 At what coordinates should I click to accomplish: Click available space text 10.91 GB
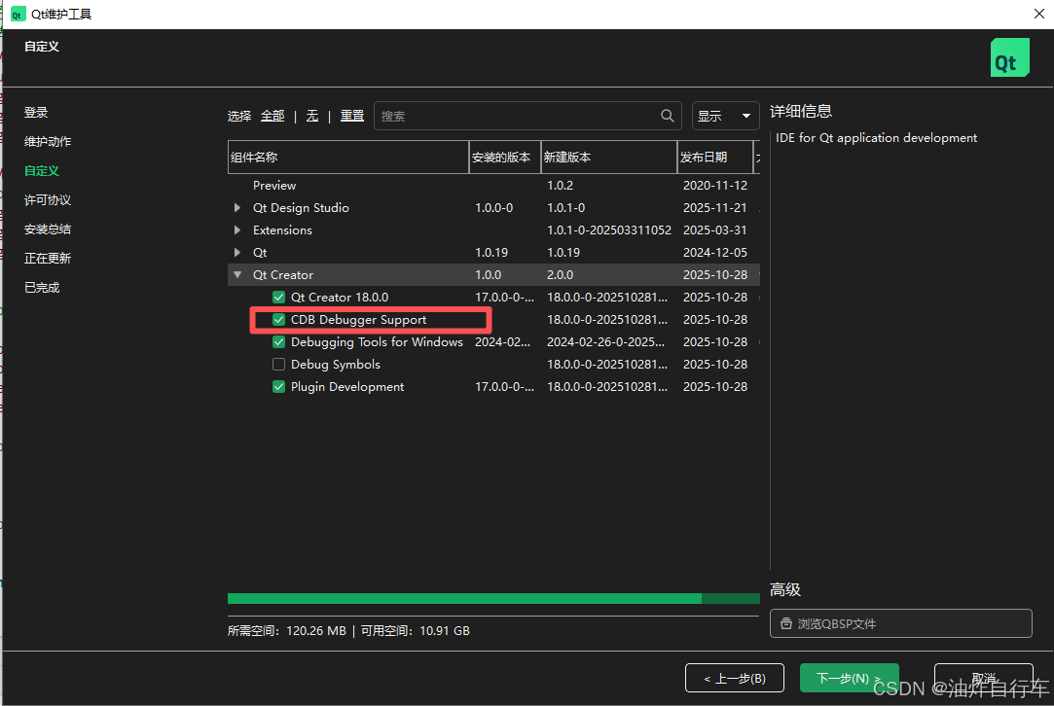(x=445, y=631)
